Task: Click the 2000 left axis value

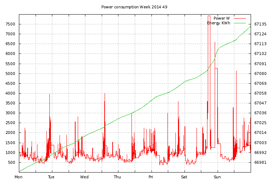Action: point(10,132)
